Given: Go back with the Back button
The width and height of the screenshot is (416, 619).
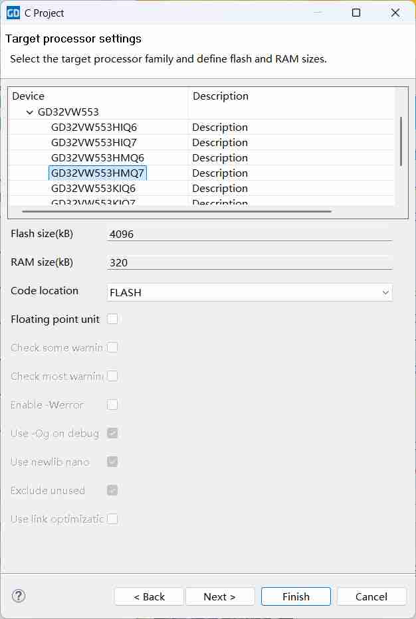Looking at the screenshot, I should tap(149, 596).
